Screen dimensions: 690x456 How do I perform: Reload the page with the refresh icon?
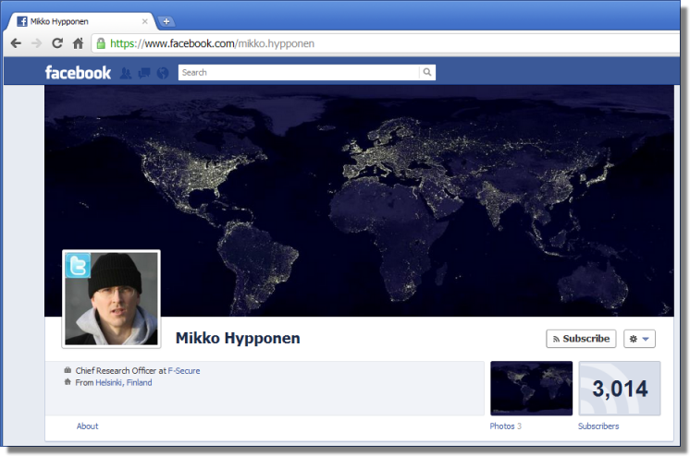click(x=57, y=43)
